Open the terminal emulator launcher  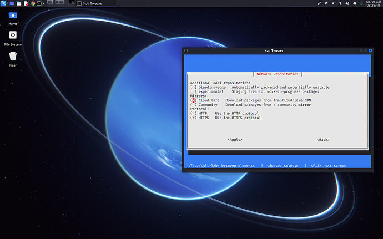point(39,3)
